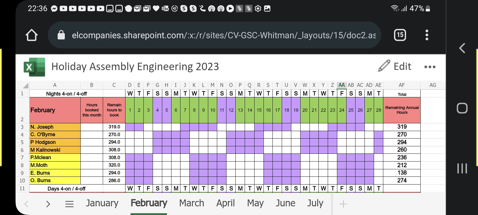Open the workbook more options ellipsis
The height and width of the screenshot is (215, 478).
(430, 67)
